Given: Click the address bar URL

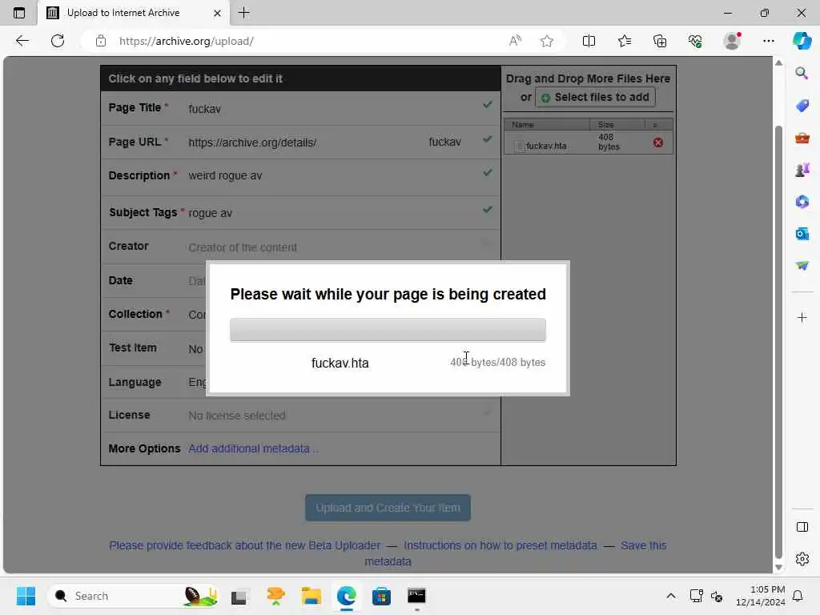Looking at the screenshot, I should point(186,41).
